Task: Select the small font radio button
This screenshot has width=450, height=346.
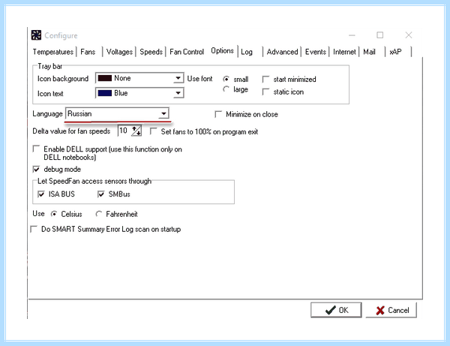Action: click(x=226, y=79)
